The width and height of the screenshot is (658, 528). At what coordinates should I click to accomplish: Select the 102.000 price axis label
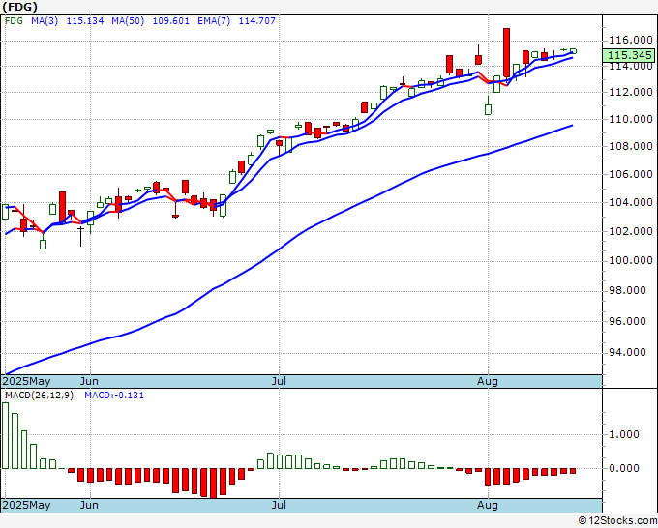[x=631, y=231]
